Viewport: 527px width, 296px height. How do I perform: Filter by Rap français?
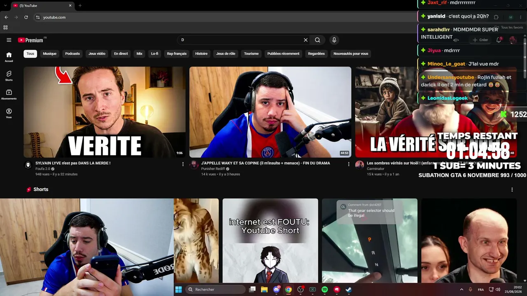(x=177, y=53)
